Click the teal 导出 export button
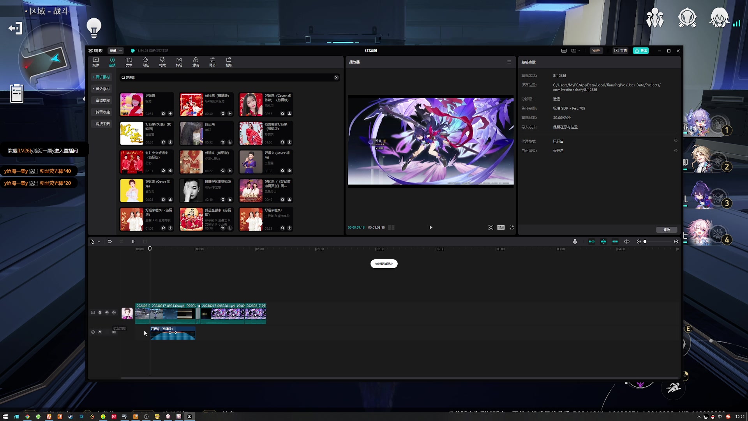This screenshot has width=748, height=421. [x=641, y=51]
